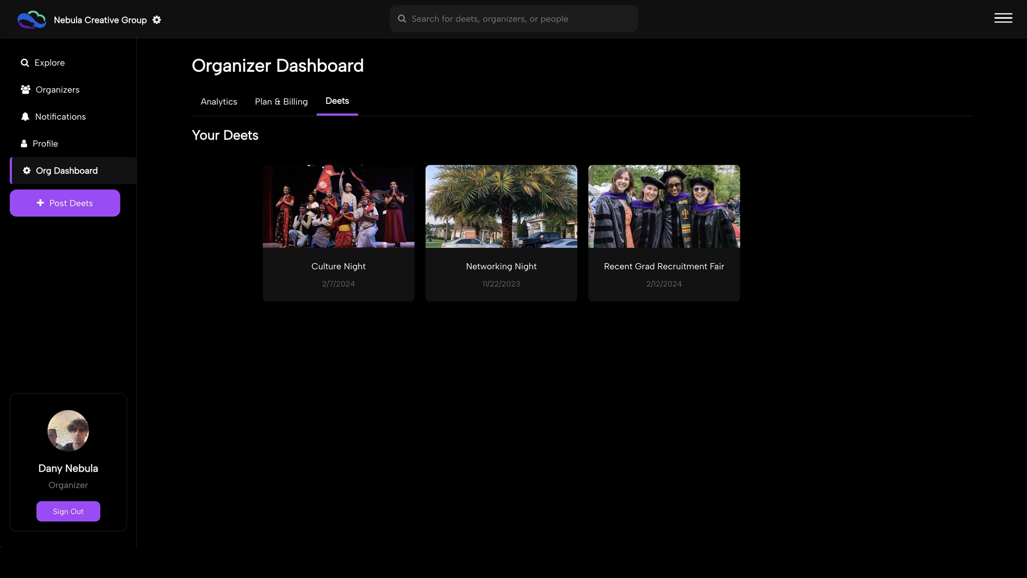This screenshot has width=1027, height=578.
Task: Click the Org Dashboard gear icon
Action: (27, 171)
